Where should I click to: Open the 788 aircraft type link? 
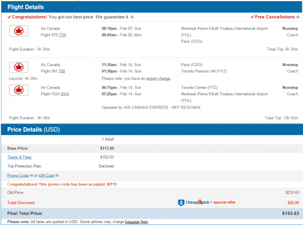tap(62, 71)
